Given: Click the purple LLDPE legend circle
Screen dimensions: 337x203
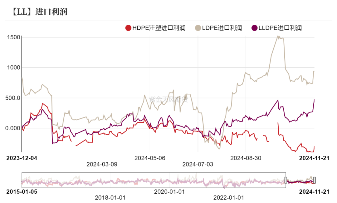Looking at the screenshot, I should click(x=255, y=28).
